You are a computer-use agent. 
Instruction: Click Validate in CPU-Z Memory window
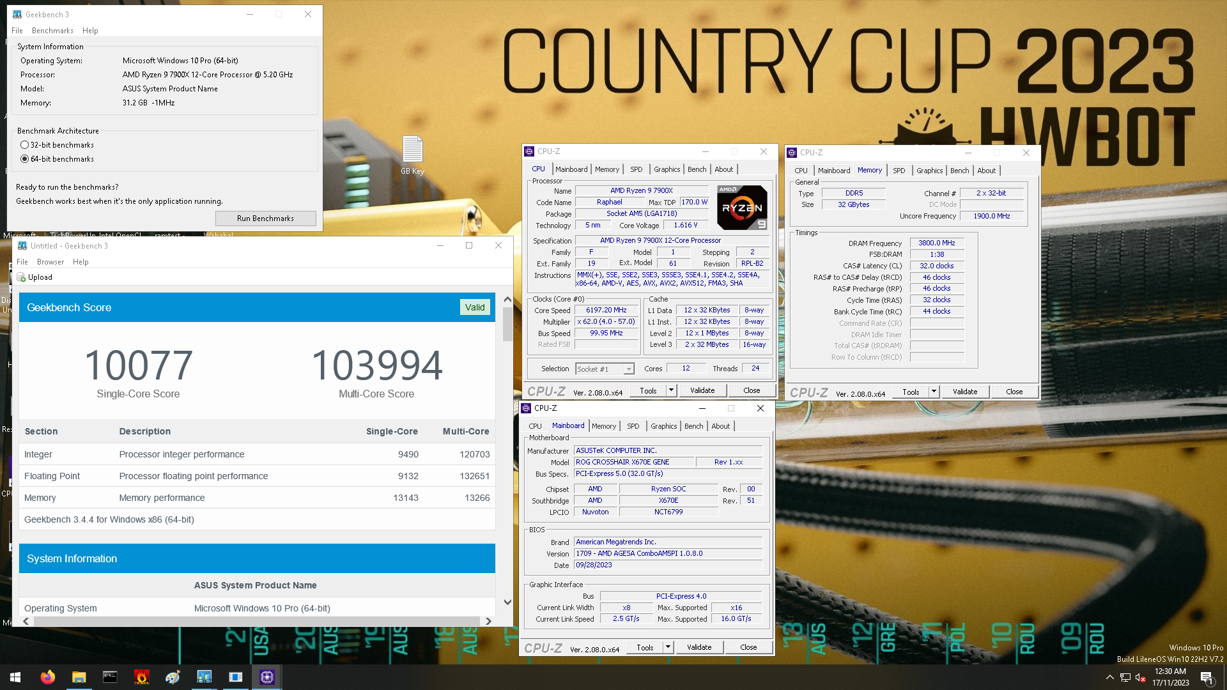[x=964, y=392]
